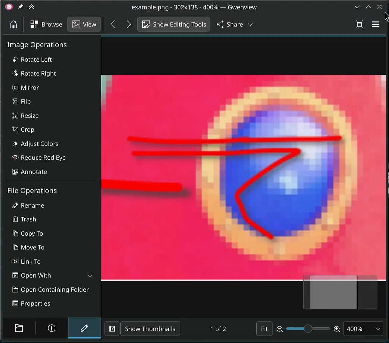Open the Annotate tool
Image resolution: width=389 pixels, height=343 pixels.
pos(29,172)
